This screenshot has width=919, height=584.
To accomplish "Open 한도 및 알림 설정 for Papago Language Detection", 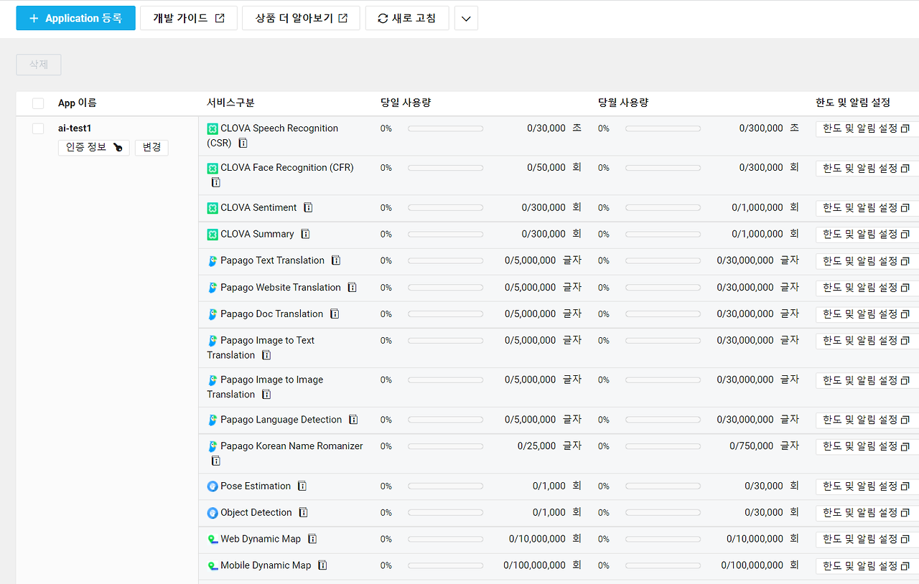I will (867, 420).
